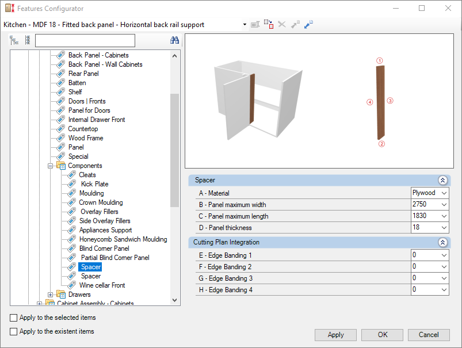
Task: Select Doors | Fronts tree item
Action: click(x=87, y=101)
